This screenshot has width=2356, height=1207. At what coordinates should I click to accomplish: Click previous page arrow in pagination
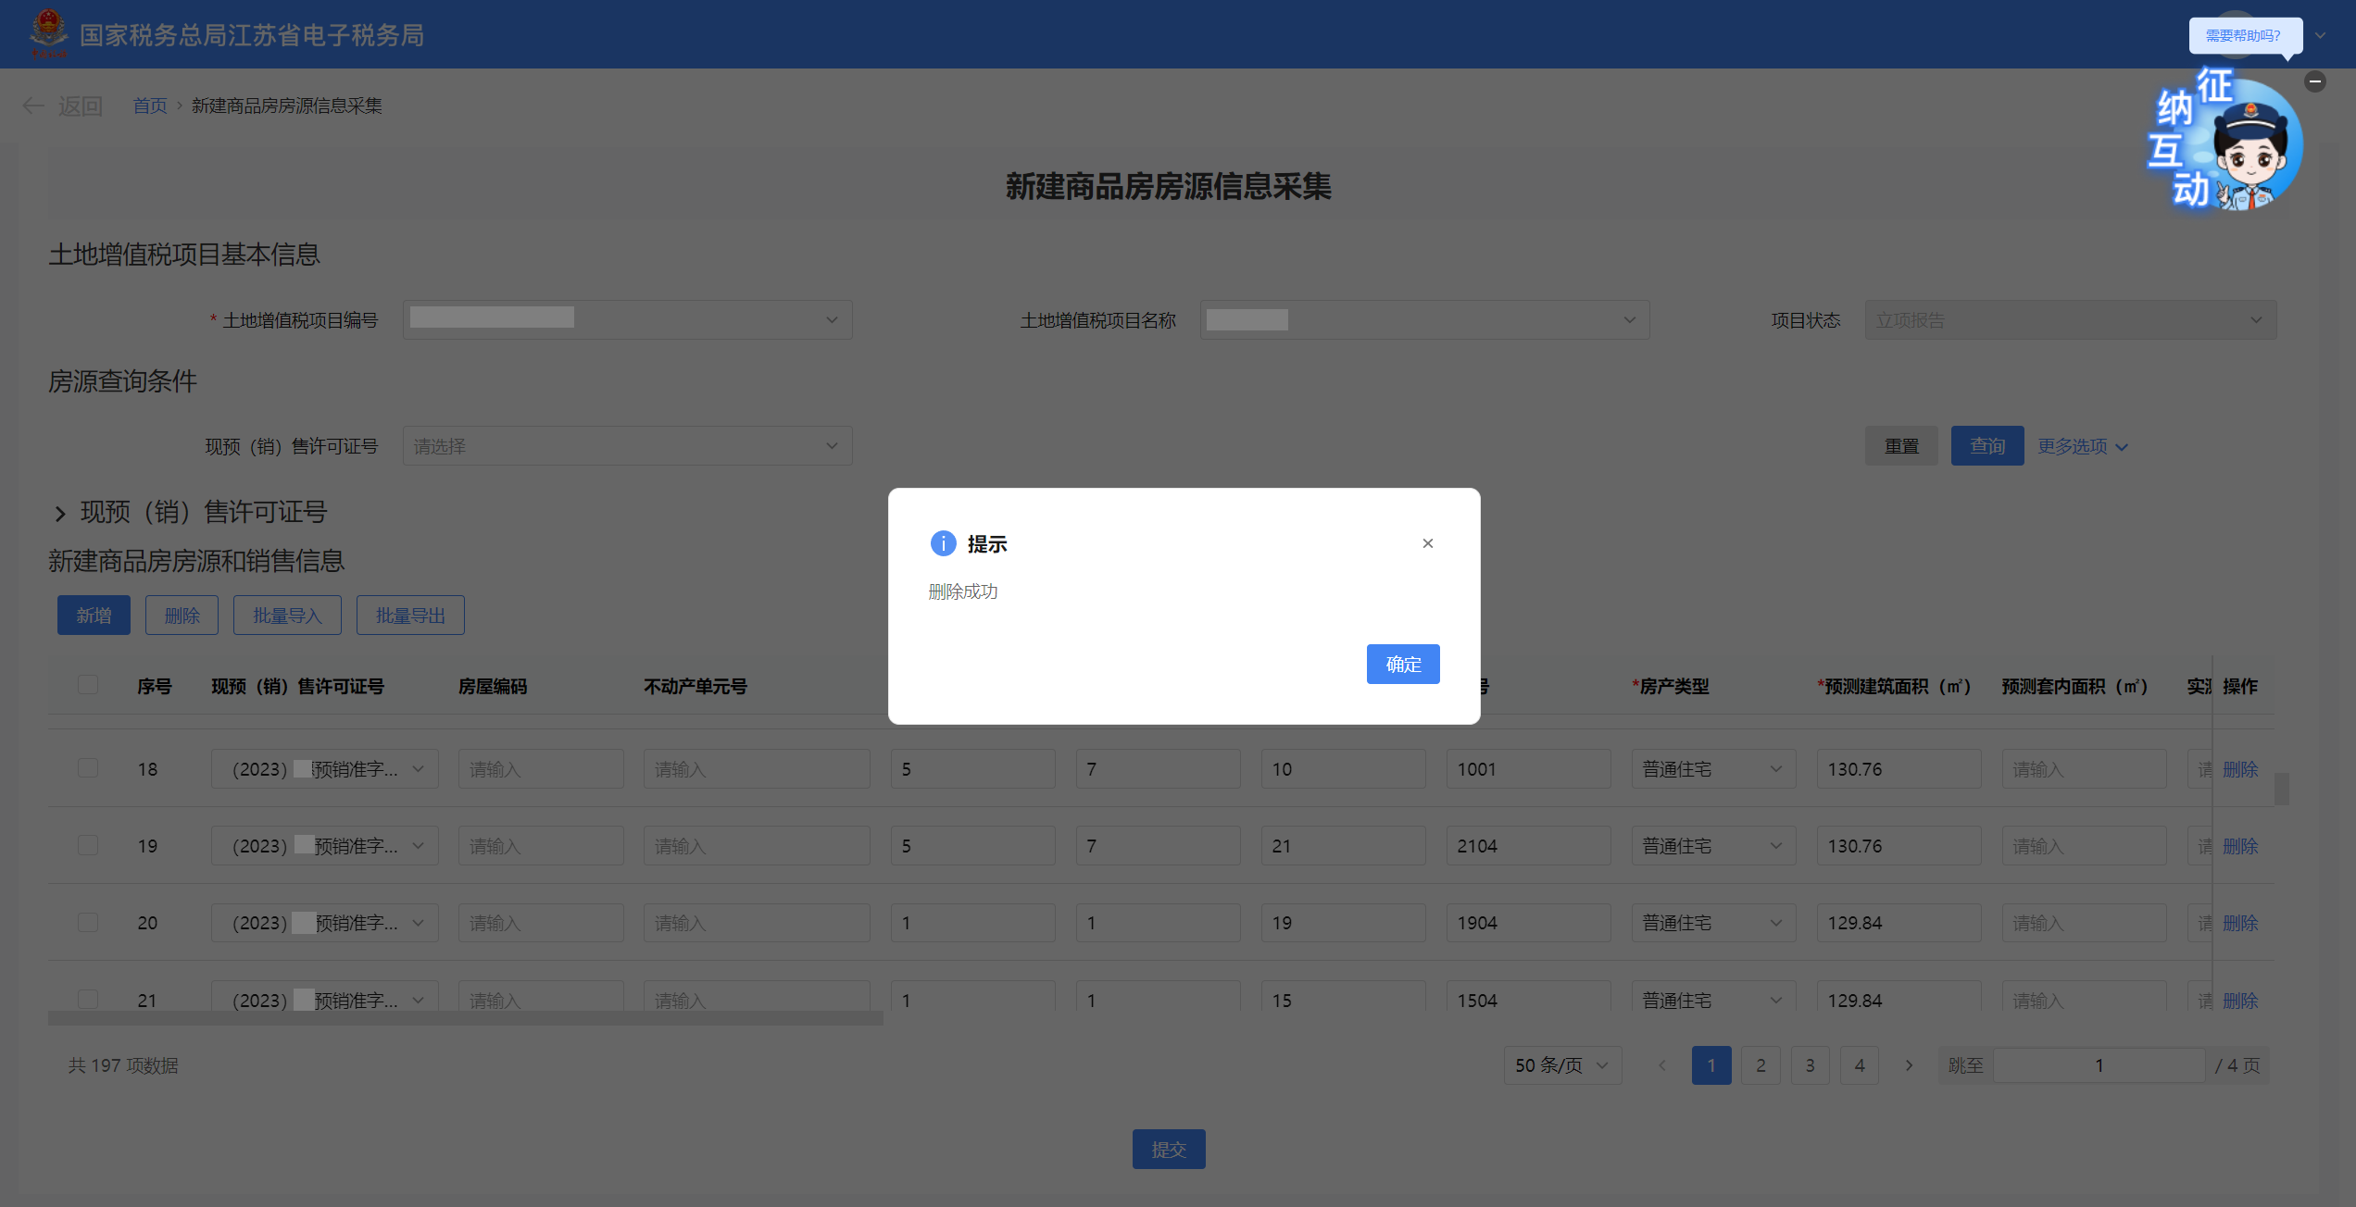coord(1662,1065)
